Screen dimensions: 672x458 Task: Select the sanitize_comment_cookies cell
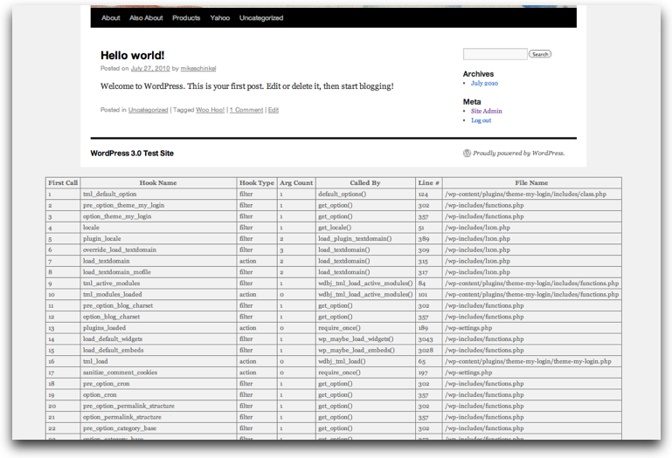pos(158,372)
